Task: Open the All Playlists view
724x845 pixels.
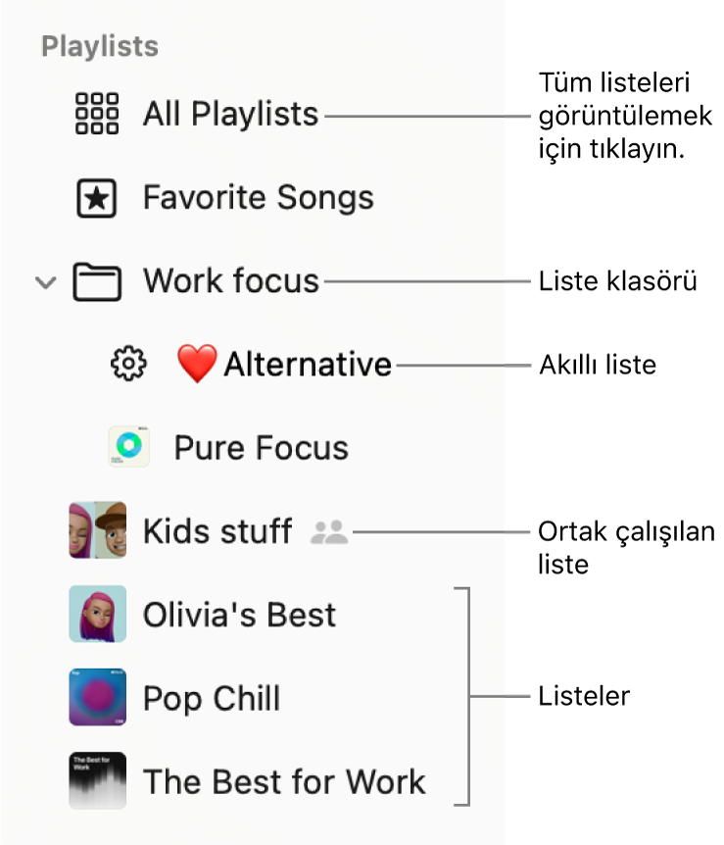Action: coord(230,114)
